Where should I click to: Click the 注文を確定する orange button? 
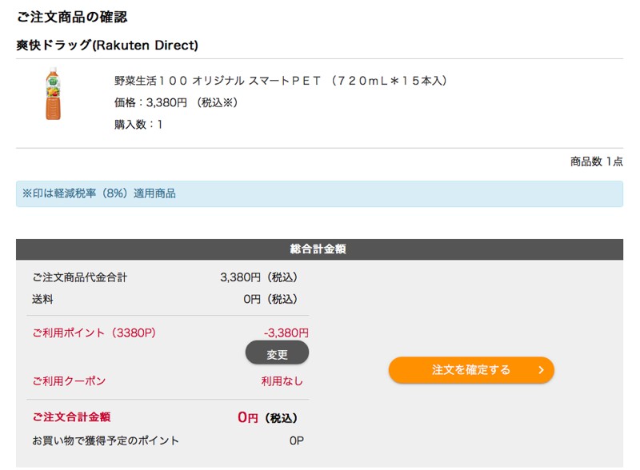pos(471,369)
